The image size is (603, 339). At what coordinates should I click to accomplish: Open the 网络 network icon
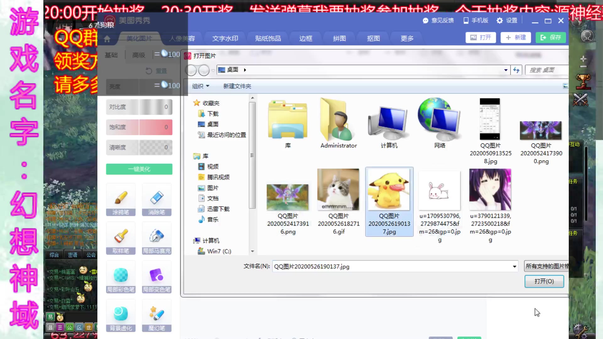tap(439, 123)
